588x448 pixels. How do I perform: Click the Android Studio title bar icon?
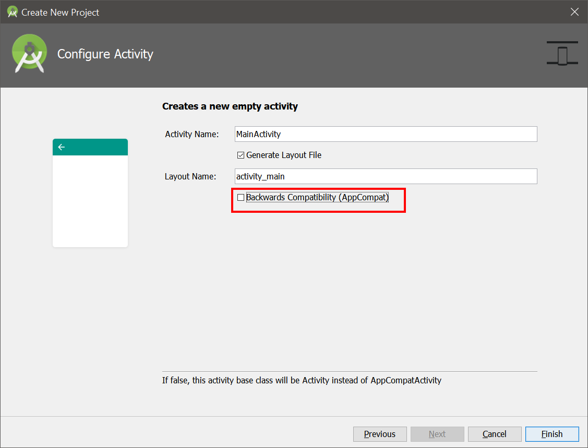click(13, 12)
